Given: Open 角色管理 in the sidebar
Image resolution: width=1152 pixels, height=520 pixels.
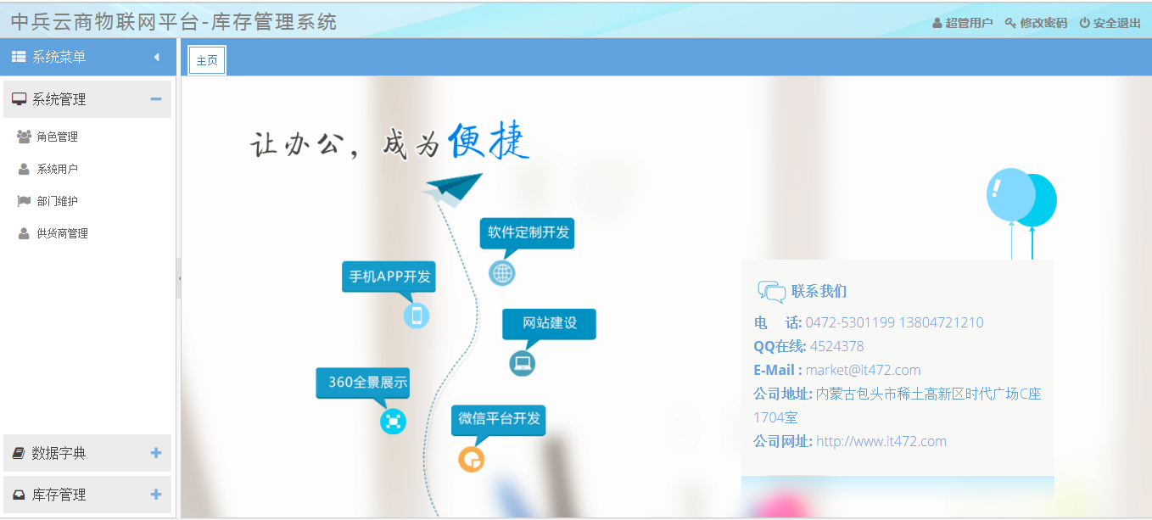Looking at the screenshot, I should [57, 137].
